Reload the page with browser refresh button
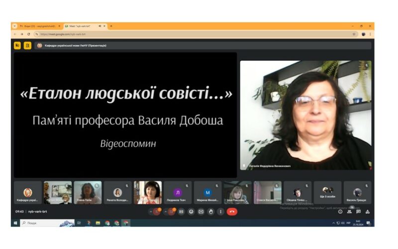Image resolution: width=398 pixels, height=249 pixels. point(28,34)
